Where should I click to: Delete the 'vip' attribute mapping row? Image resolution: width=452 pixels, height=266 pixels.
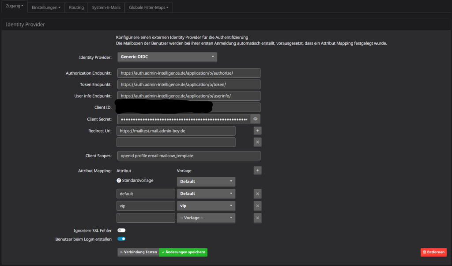click(257, 206)
